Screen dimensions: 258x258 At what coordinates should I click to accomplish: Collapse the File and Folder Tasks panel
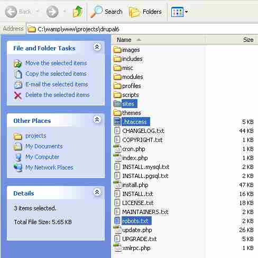pos(97,47)
